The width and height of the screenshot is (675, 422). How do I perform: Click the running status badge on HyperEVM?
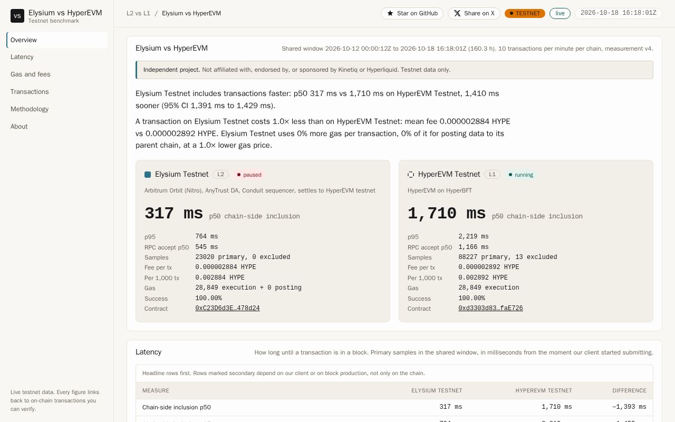(x=520, y=175)
